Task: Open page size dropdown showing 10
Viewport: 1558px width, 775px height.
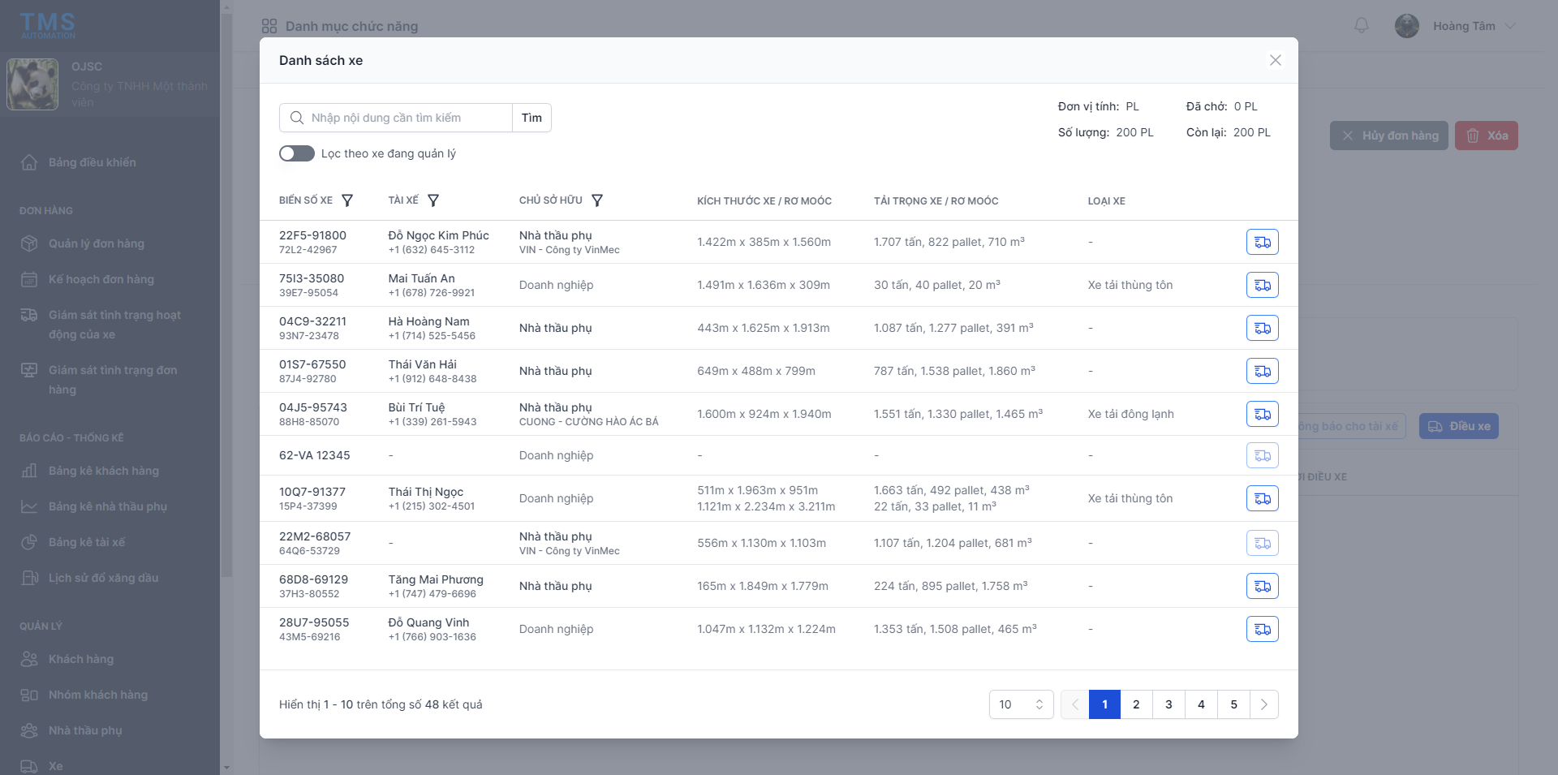Action: coord(1021,704)
